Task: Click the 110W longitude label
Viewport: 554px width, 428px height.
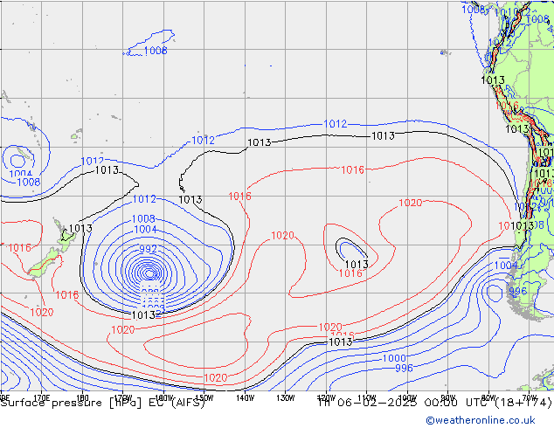Action: click(367, 398)
